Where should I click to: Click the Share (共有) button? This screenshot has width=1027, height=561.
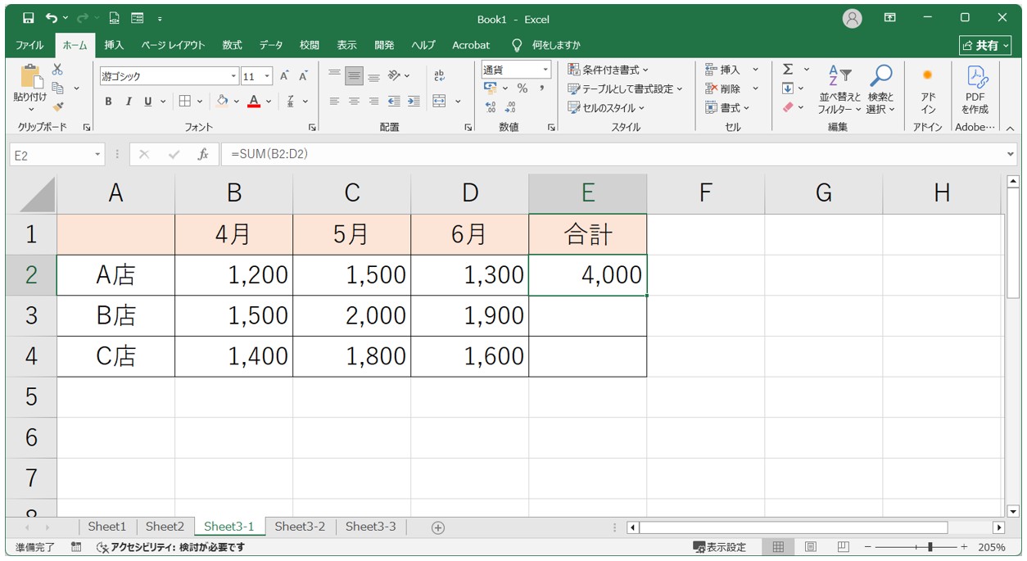[x=985, y=45]
